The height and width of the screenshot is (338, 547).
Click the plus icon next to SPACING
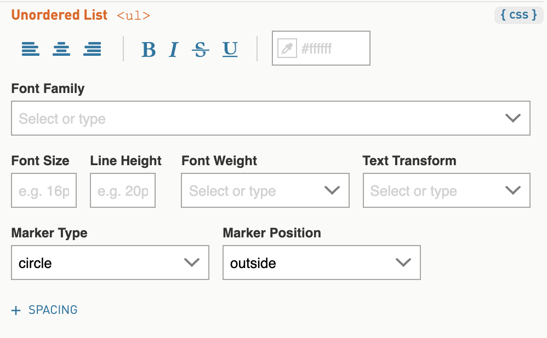pos(16,310)
